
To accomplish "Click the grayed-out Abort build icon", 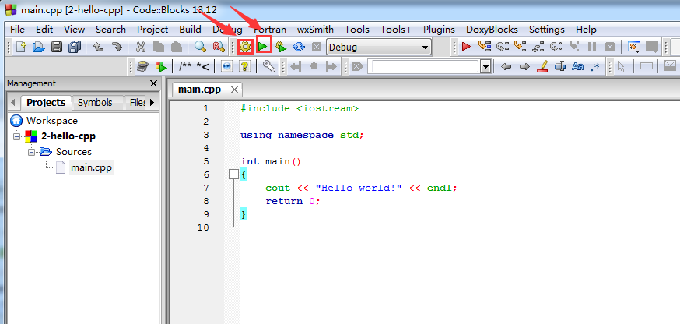I will pos(317,47).
